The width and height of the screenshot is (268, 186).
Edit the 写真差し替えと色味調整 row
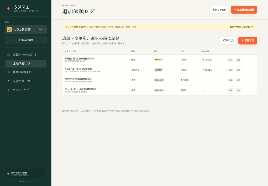point(231,60)
